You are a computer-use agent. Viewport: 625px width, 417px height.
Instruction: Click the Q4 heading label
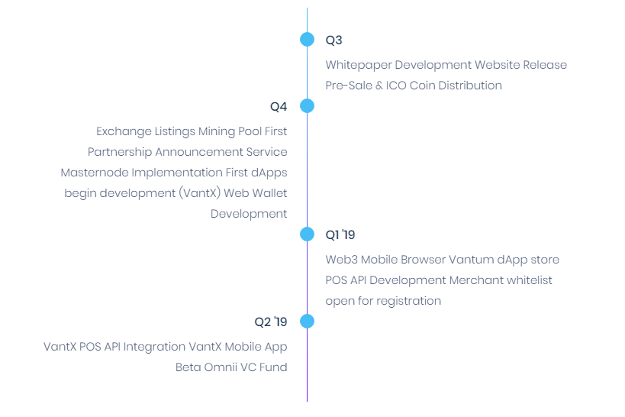(x=279, y=107)
